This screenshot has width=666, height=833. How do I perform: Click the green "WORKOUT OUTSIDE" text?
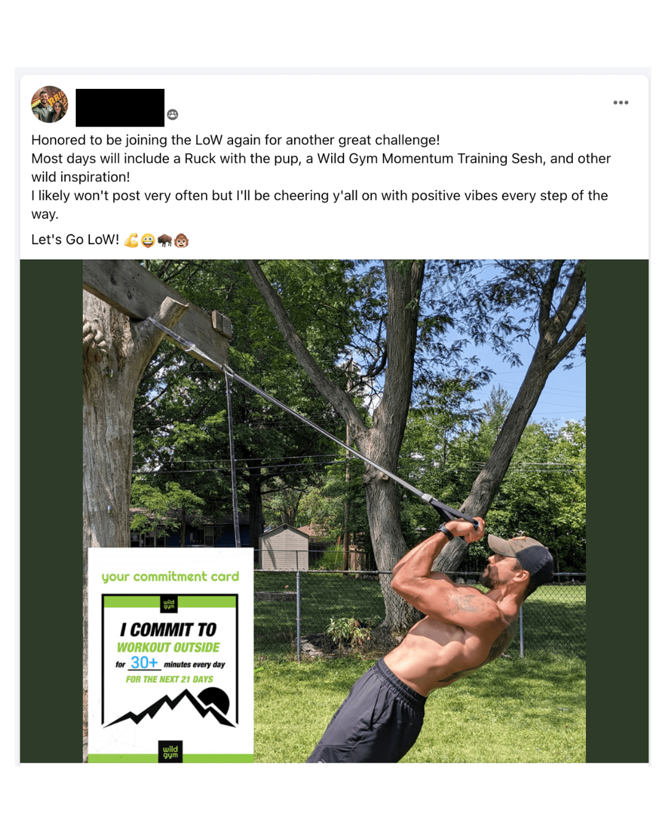point(168,647)
